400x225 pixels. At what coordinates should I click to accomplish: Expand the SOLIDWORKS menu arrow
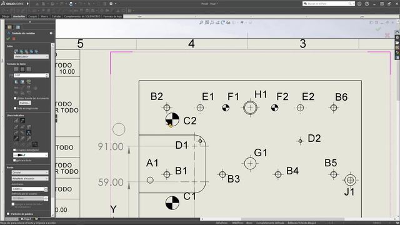point(27,4)
